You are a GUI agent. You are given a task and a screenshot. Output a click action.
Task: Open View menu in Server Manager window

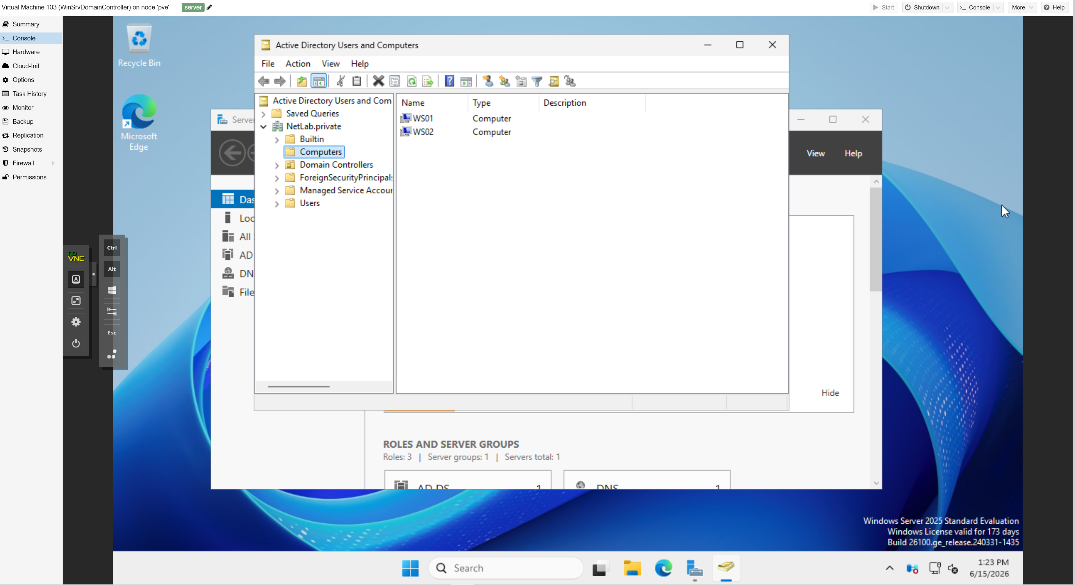click(x=815, y=153)
